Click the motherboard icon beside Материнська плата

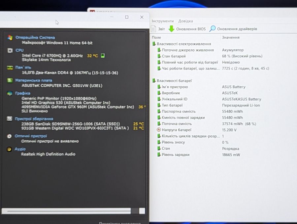(x=10, y=80)
